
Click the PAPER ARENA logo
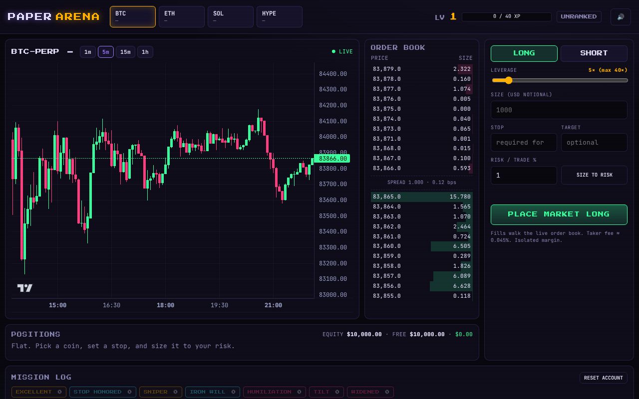(x=53, y=16)
